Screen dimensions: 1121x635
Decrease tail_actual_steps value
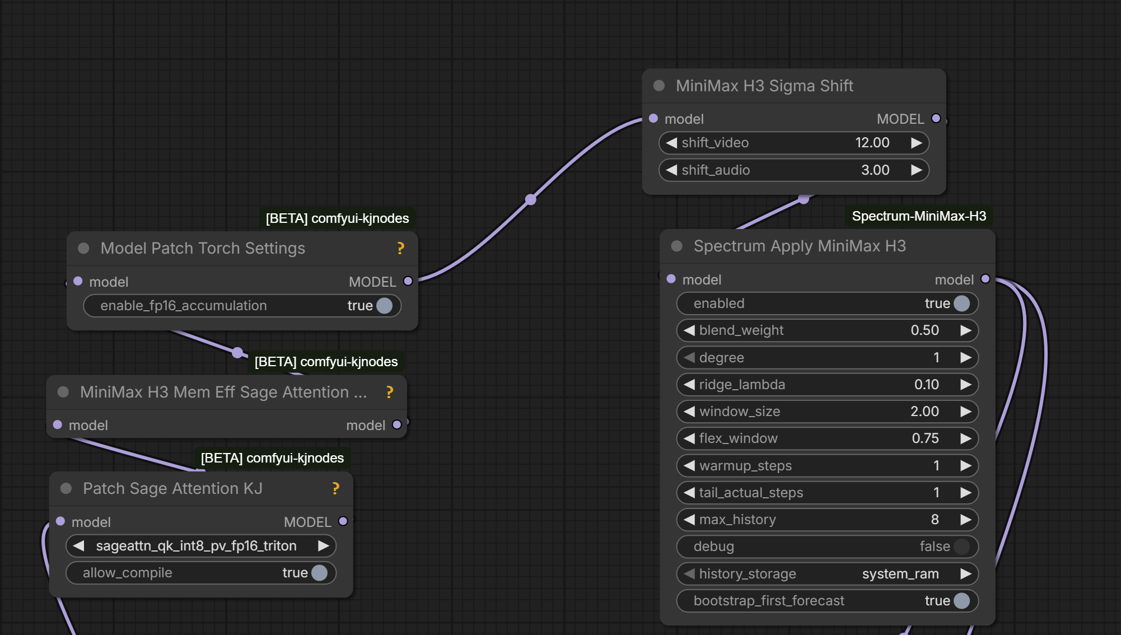click(x=689, y=493)
